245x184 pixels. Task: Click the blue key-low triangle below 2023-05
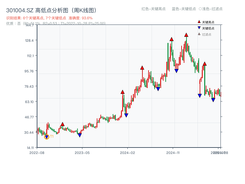pyautogui.click(x=79, y=135)
